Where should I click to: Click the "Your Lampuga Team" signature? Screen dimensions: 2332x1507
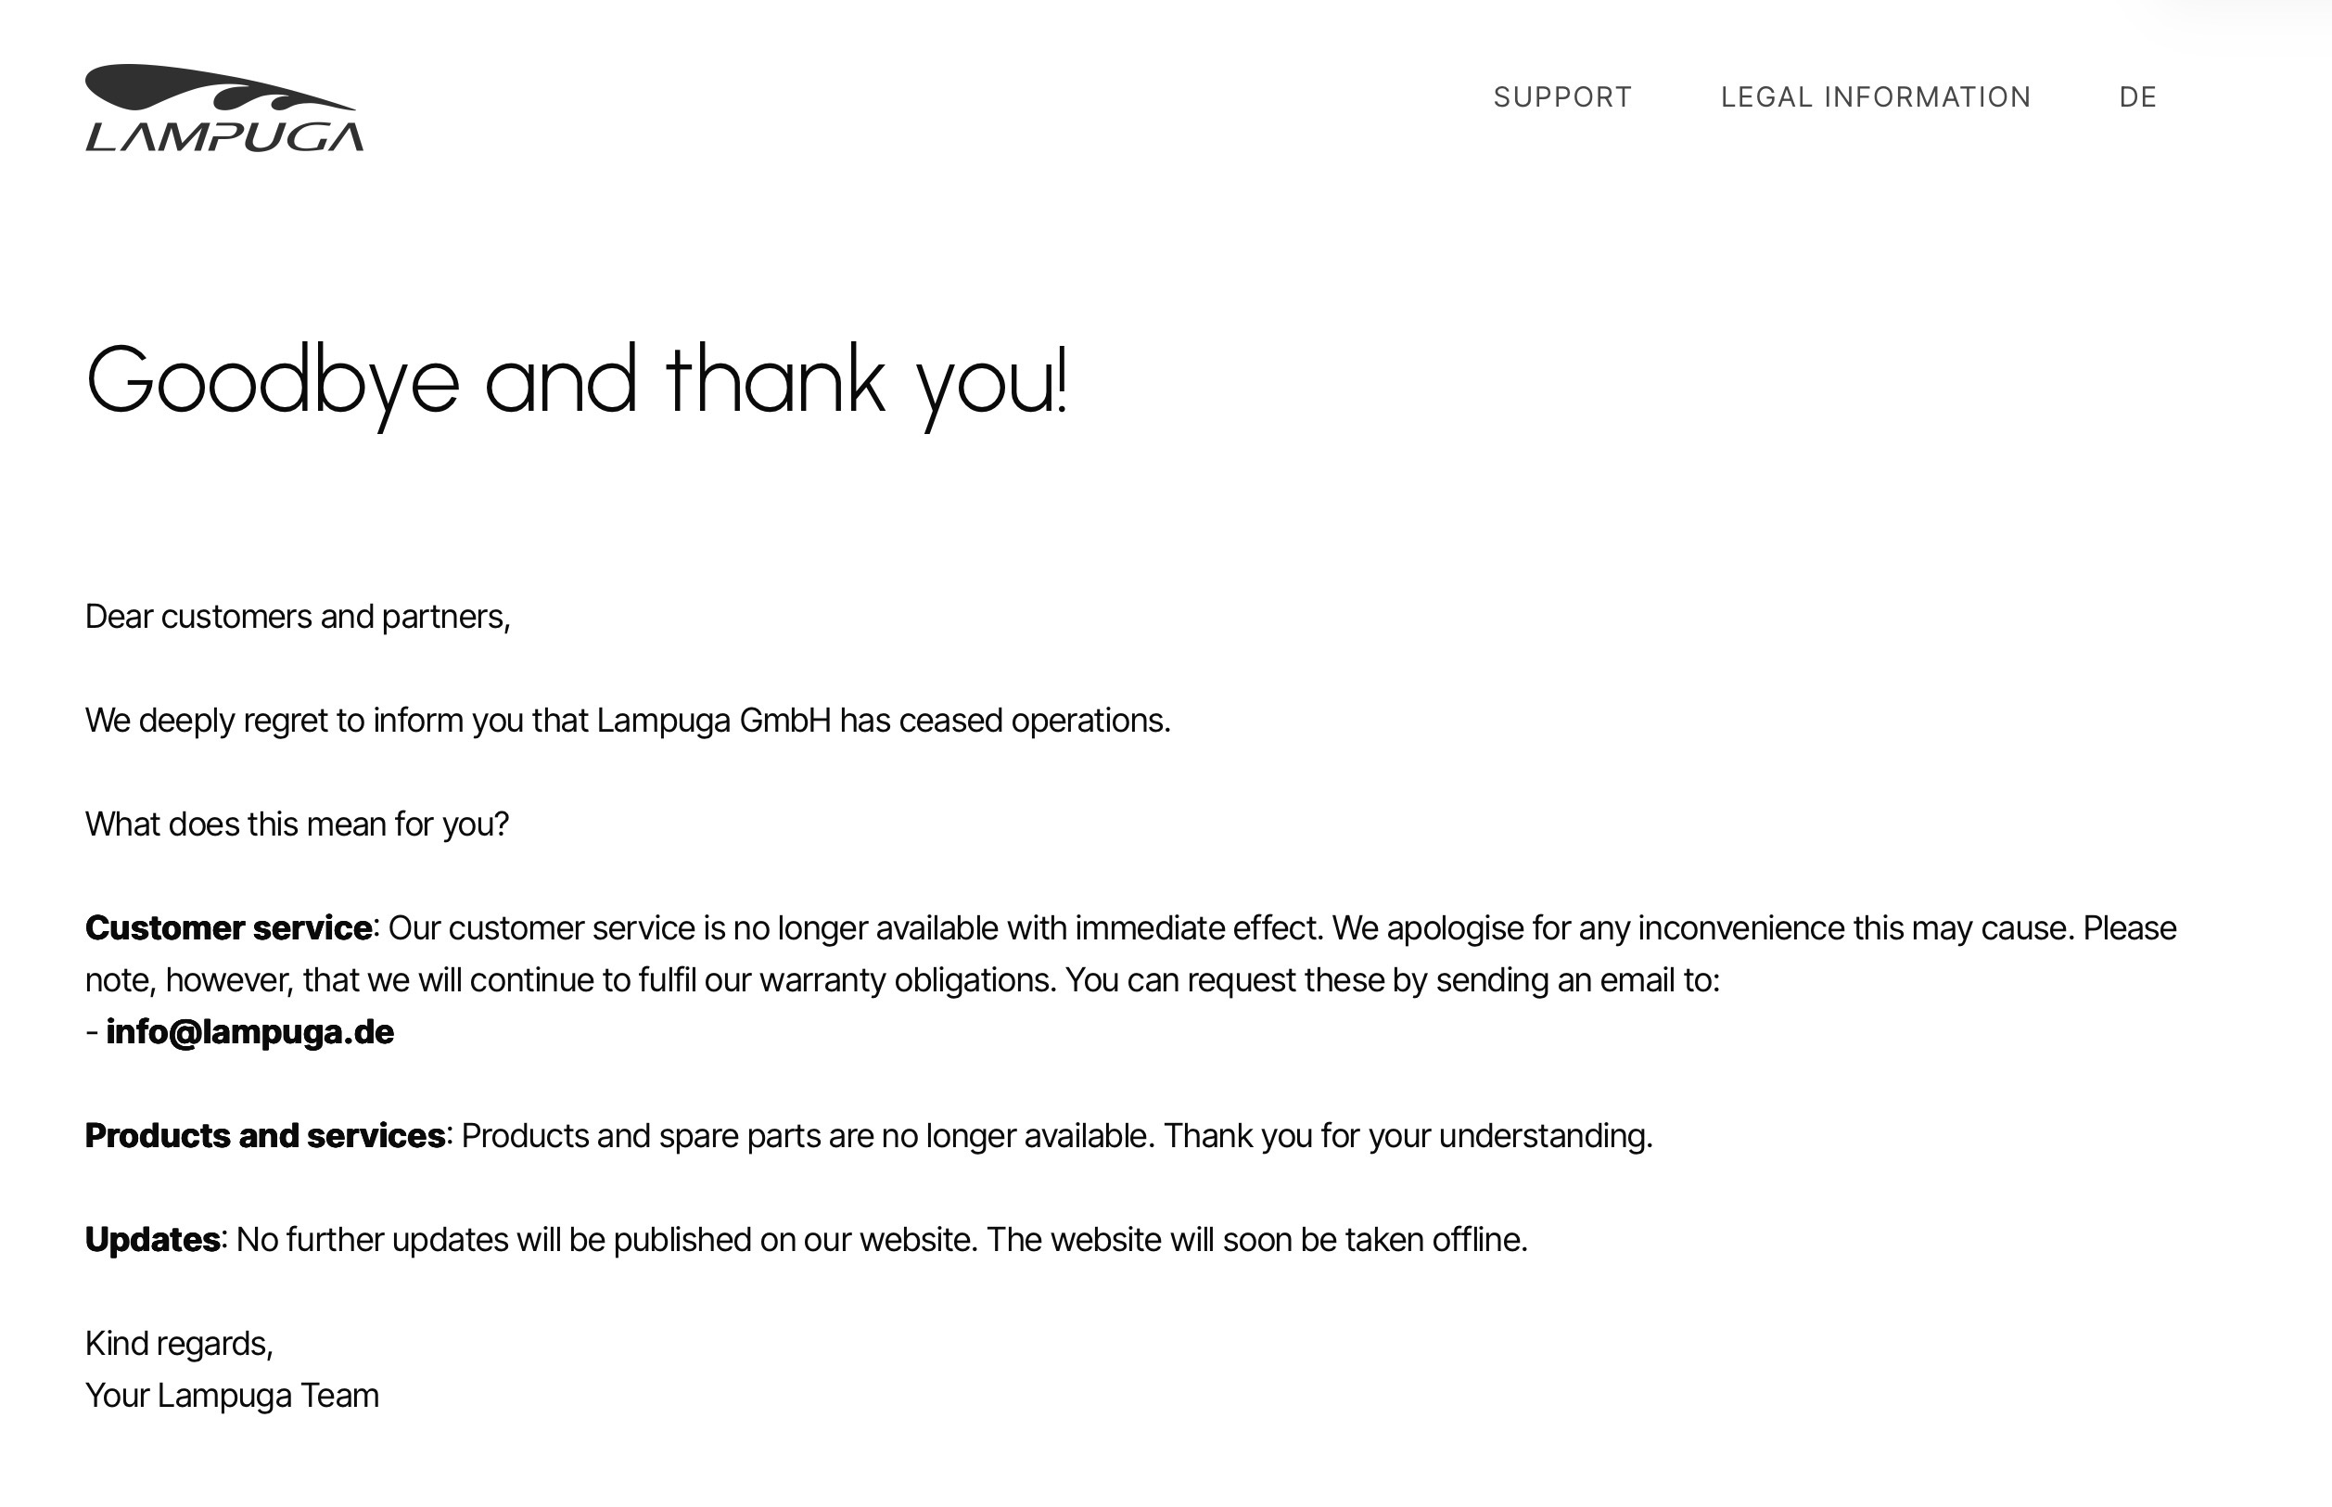[x=232, y=1396]
